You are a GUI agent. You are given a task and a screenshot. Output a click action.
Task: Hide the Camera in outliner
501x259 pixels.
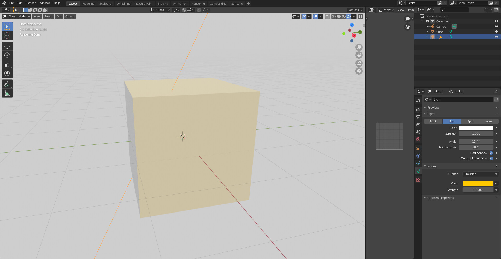496,26
